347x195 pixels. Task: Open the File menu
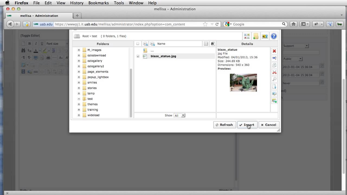pos(36,3)
